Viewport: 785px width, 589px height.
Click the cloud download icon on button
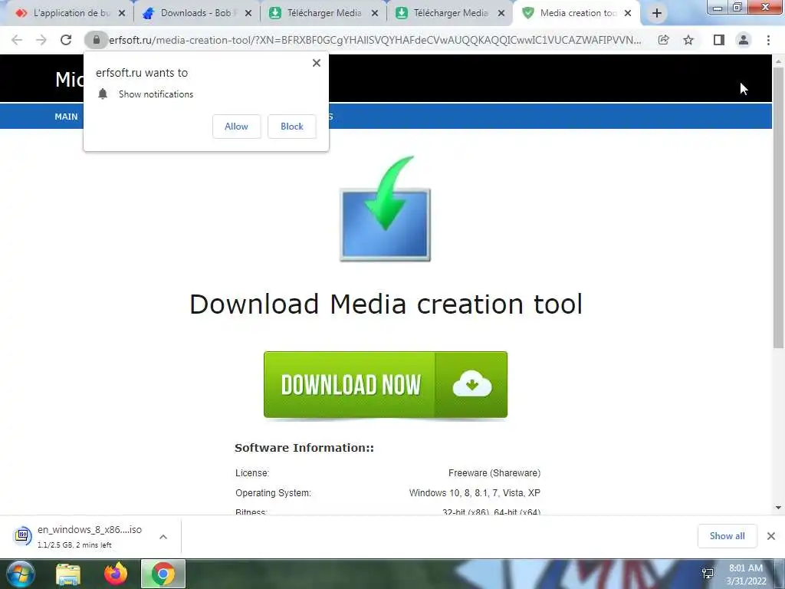471,384
